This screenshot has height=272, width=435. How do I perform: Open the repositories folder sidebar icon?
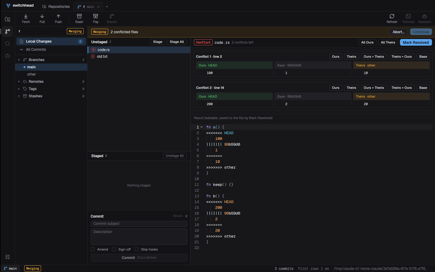8,19
